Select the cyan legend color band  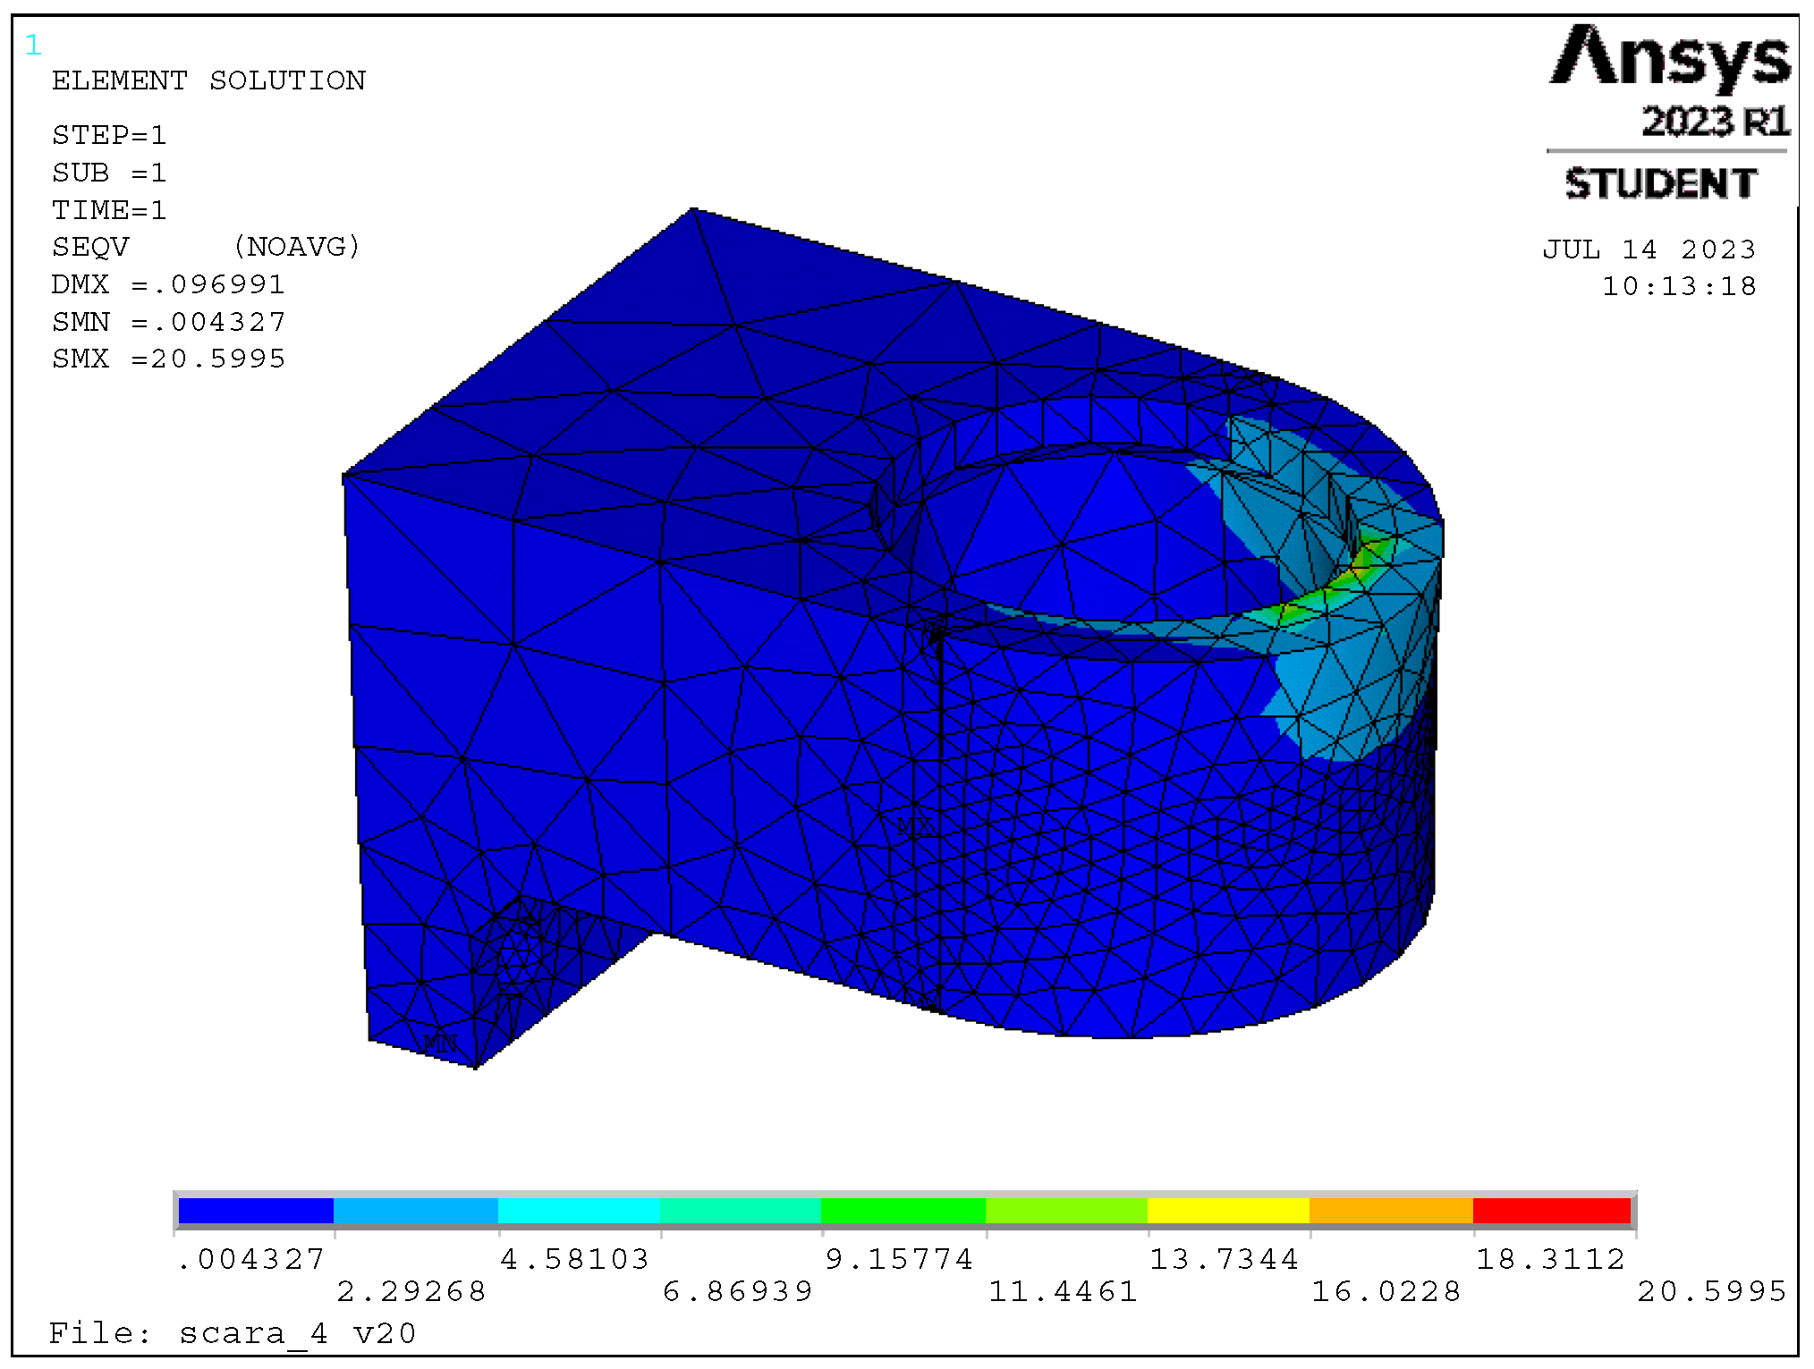pyautogui.click(x=578, y=1210)
